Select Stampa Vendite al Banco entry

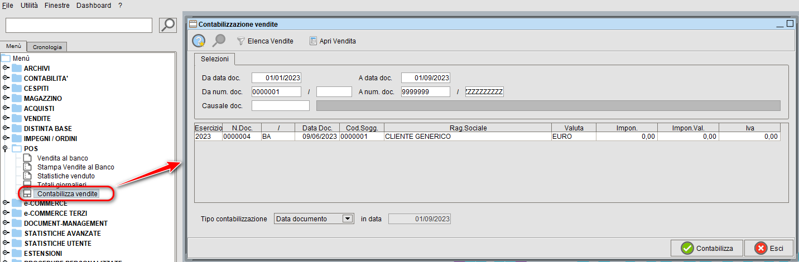click(x=75, y=167)
